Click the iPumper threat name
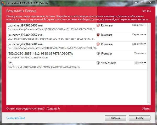The width and height of the screenshot is (157, 125). 106,54
